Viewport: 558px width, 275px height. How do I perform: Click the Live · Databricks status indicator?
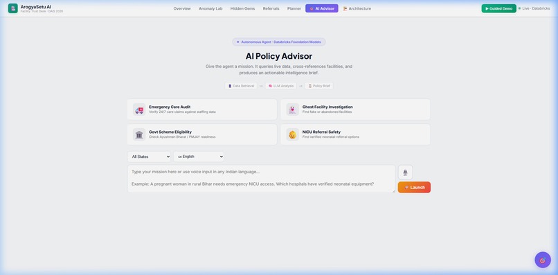[534, 8]
